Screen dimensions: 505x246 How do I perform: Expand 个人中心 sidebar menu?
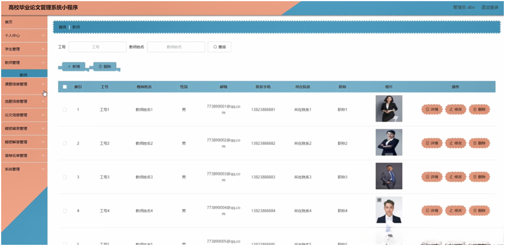[x=24, y=35]
